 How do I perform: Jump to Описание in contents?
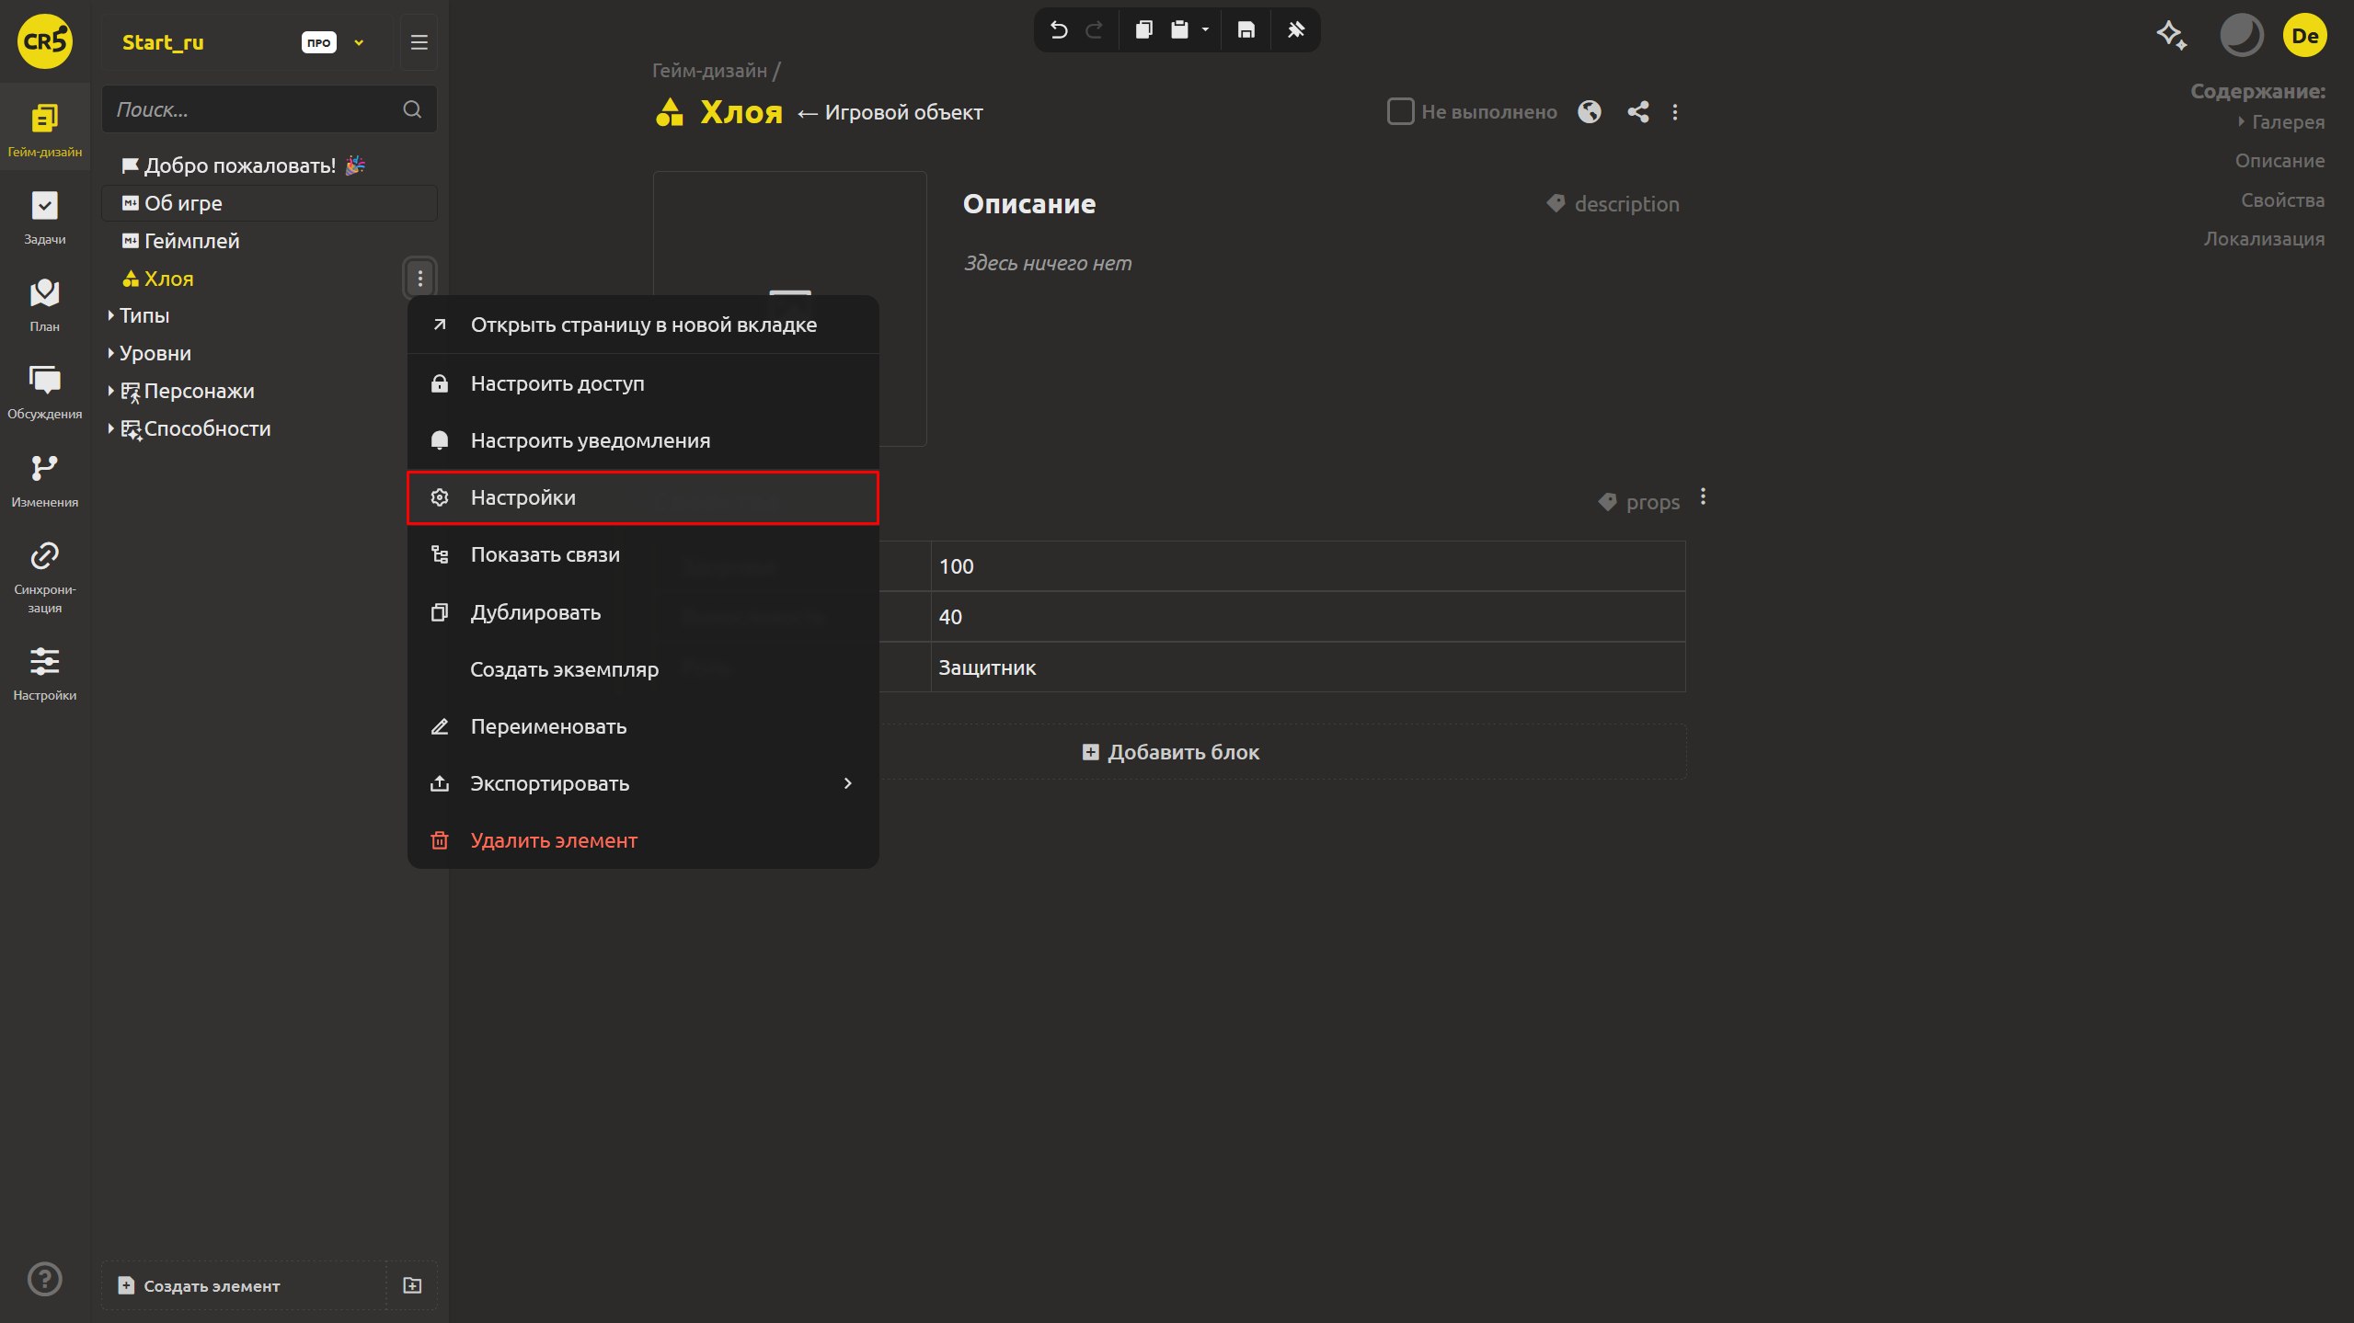click(2279, 161)
